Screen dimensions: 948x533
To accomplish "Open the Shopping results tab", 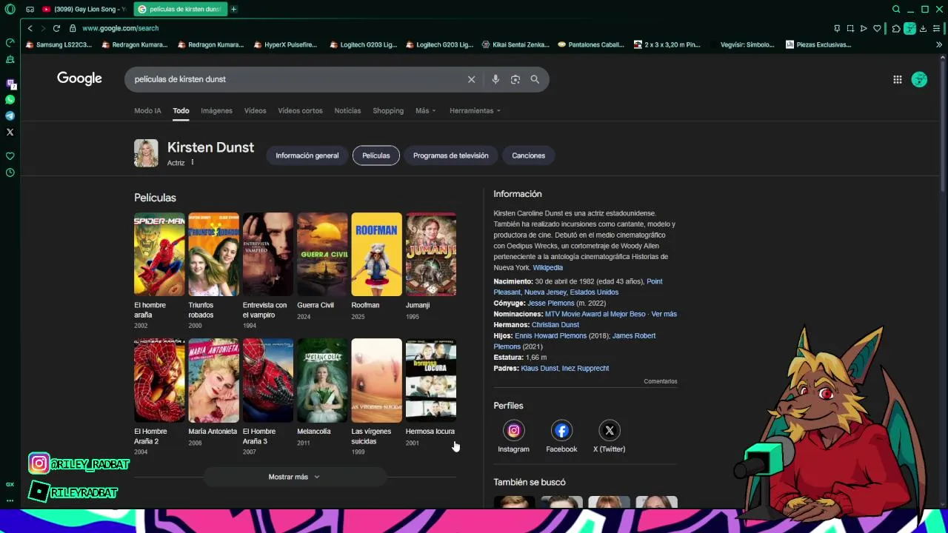I will click(388, 111).
